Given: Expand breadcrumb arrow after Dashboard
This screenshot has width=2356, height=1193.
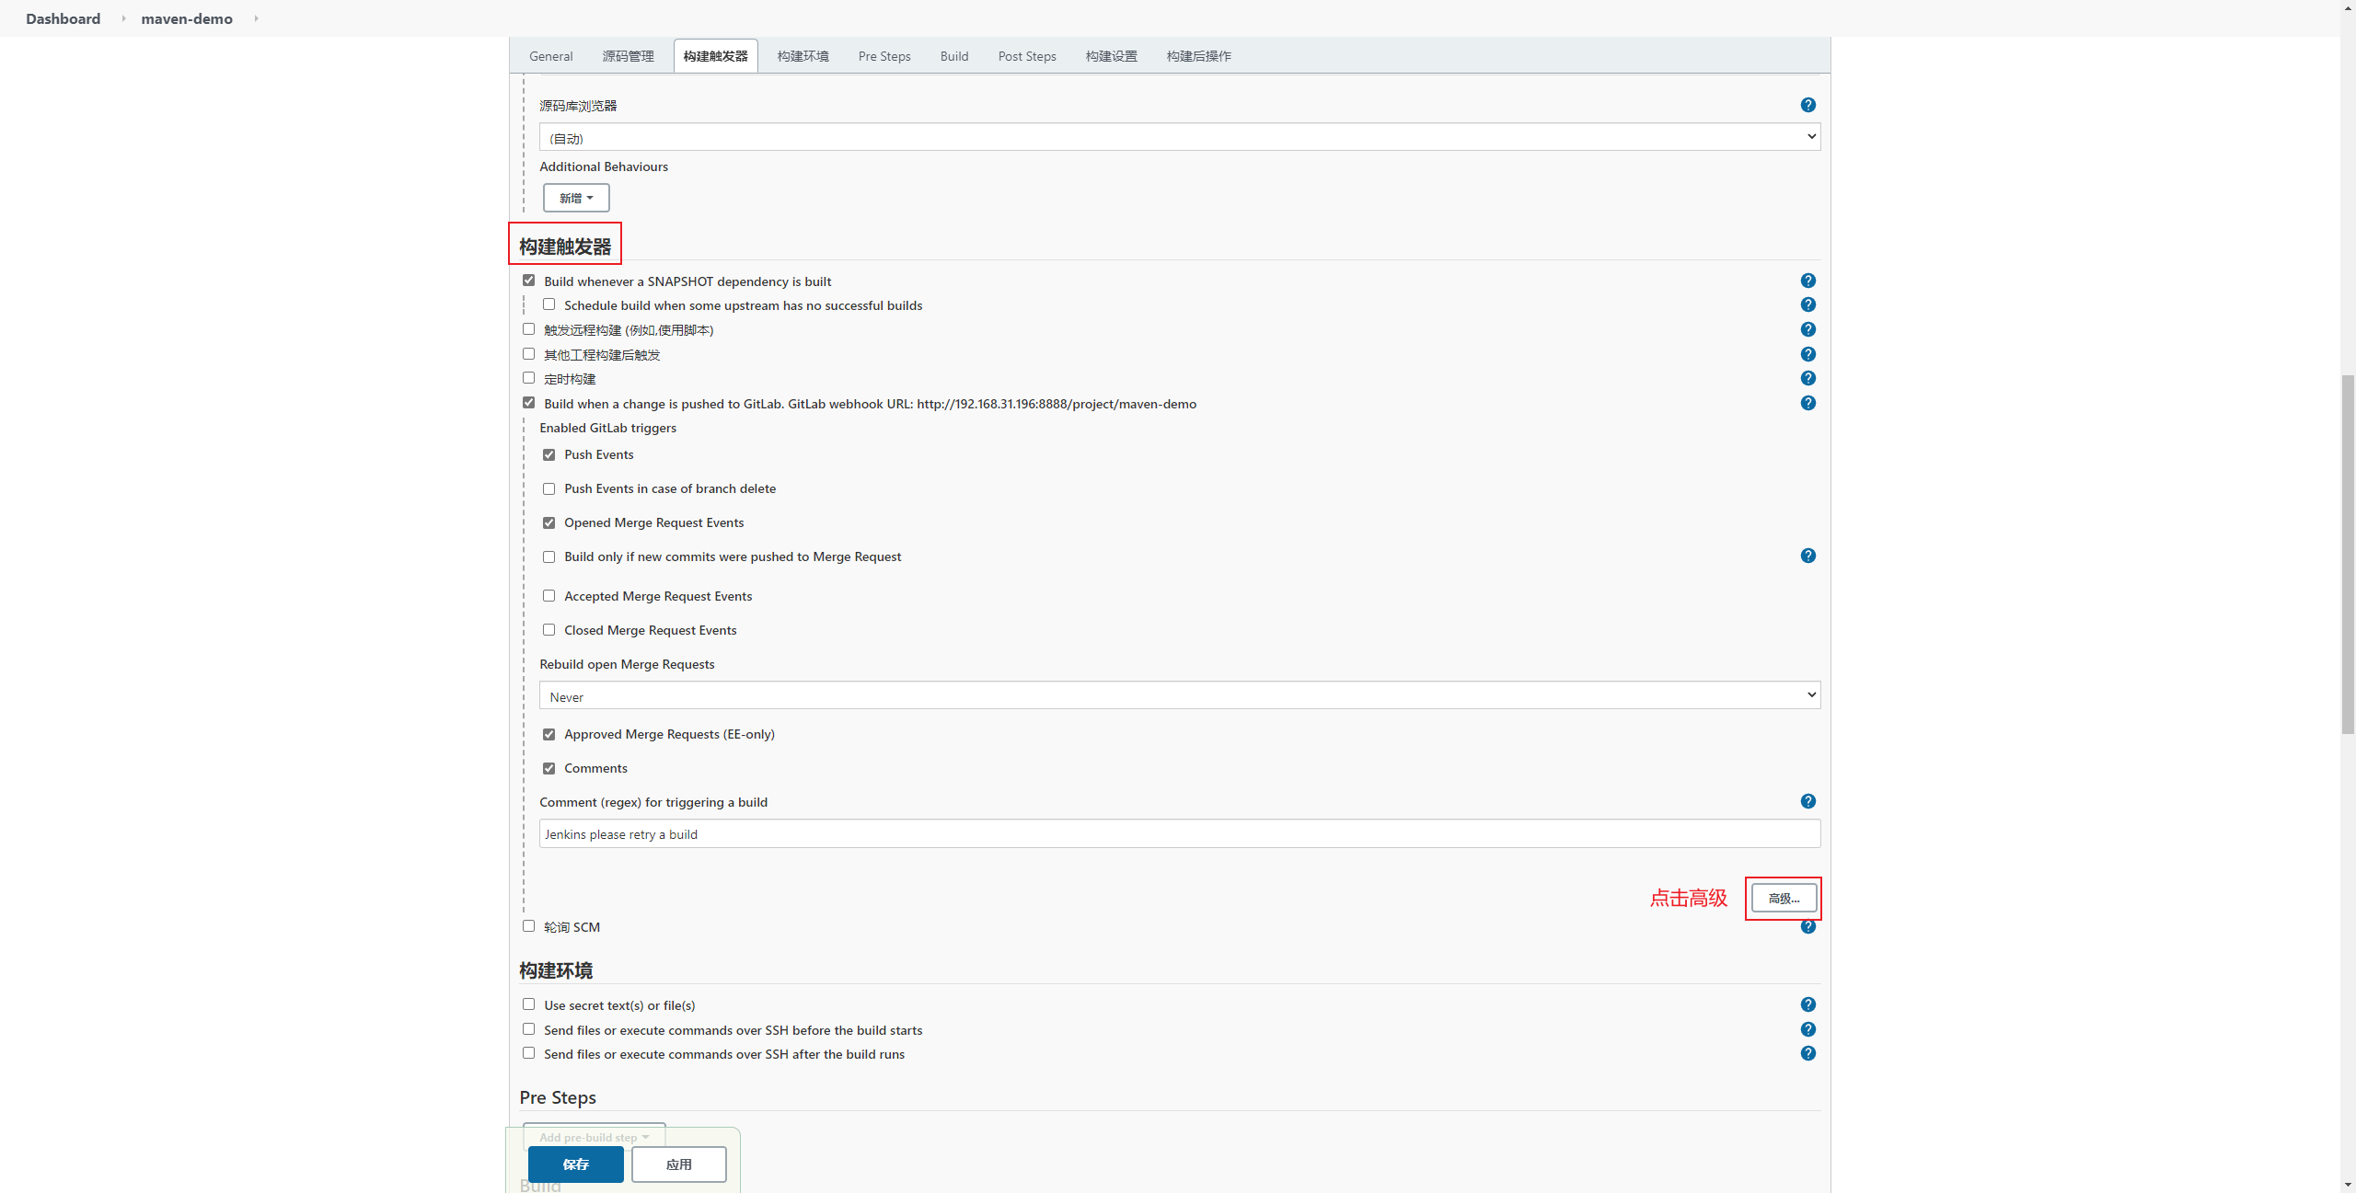Looking at the screenshot, I should click(x=123, y=18).
